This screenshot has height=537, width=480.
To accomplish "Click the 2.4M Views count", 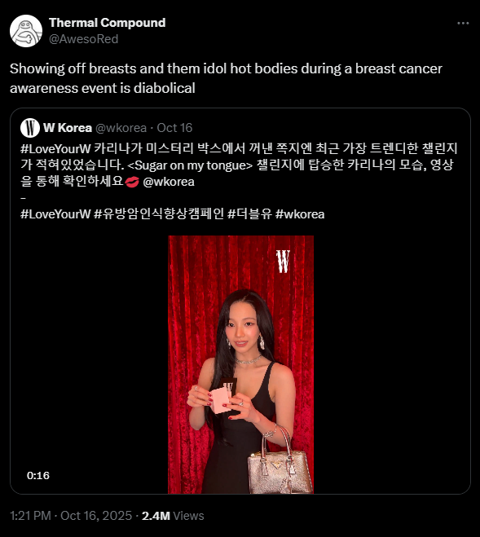I will coord(173,516).
